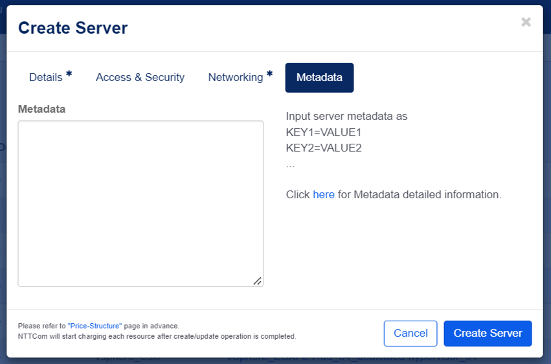Open the 'here' Metadata information link

pos(324,194)
